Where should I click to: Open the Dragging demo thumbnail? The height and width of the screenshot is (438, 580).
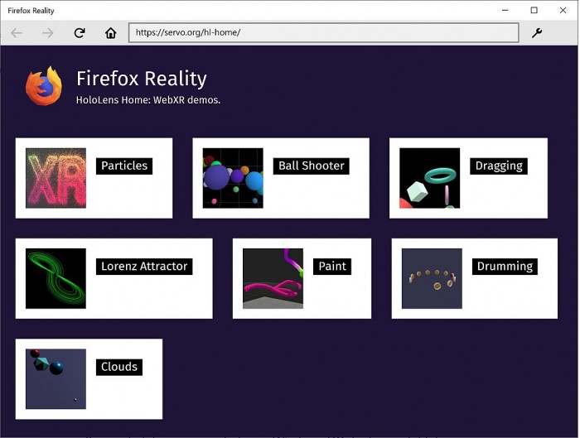[x=429, y=178]
